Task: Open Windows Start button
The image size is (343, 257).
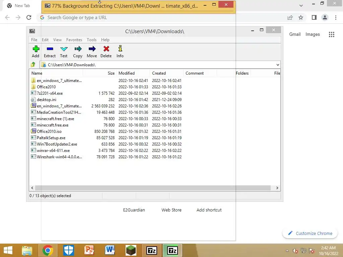Action: click(x=8, y=250)
